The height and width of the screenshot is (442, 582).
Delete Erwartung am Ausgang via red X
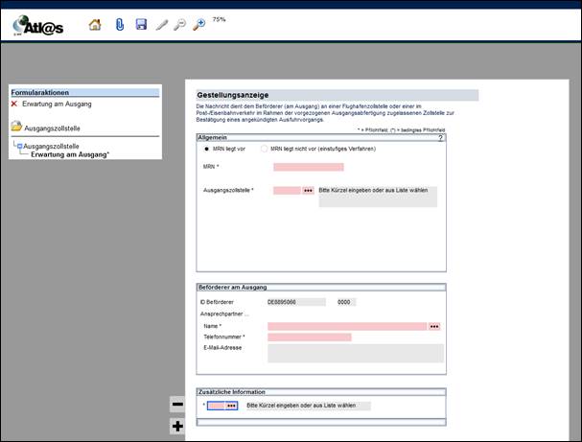click(14, 104)
